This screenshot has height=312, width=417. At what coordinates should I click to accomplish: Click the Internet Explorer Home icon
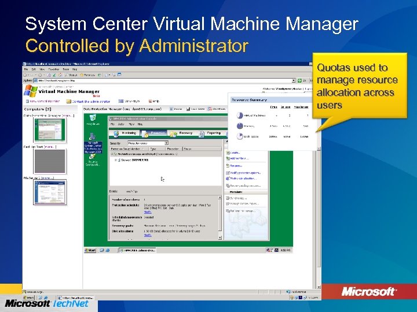(60, 75)
